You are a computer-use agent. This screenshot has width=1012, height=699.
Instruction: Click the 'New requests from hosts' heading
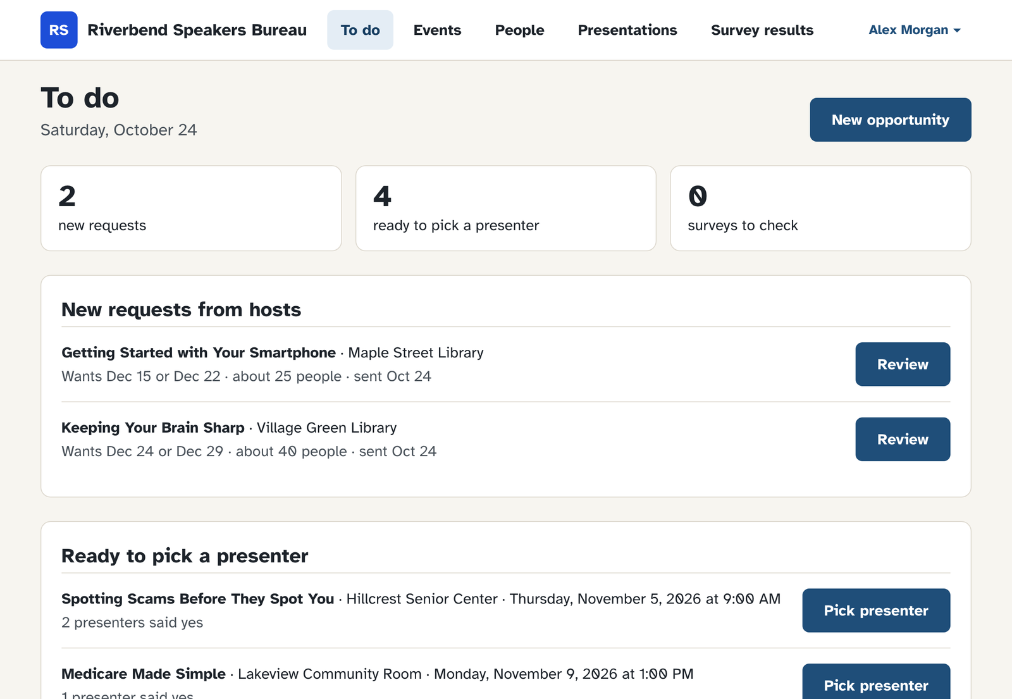(181, 309)
